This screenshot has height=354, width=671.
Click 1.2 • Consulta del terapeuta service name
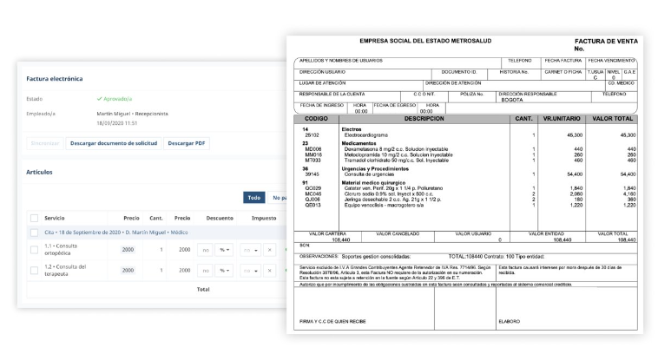coord(65,270)
